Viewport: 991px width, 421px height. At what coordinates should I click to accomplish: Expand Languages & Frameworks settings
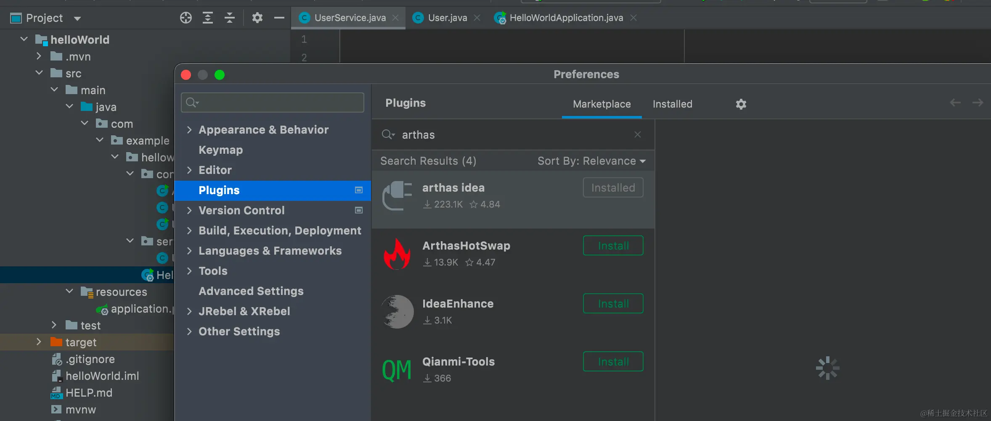point(189,251)
